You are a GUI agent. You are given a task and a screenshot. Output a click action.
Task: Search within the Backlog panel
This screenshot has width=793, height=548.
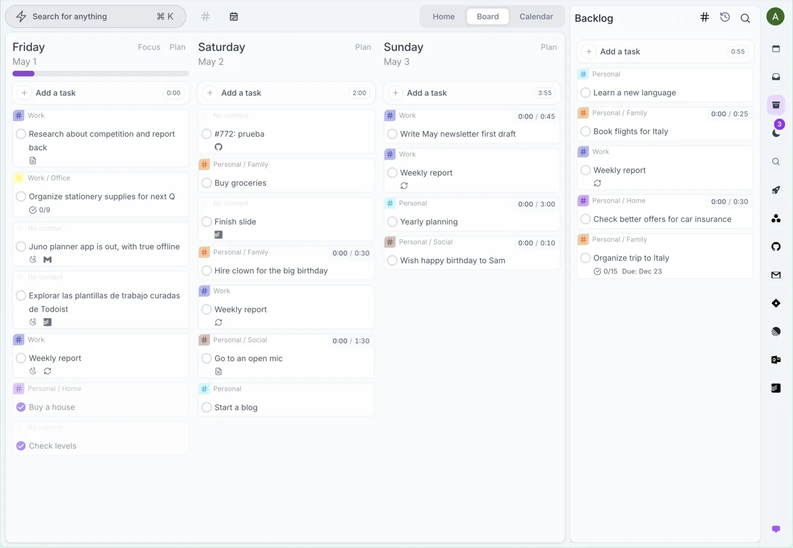click(745, 18)
